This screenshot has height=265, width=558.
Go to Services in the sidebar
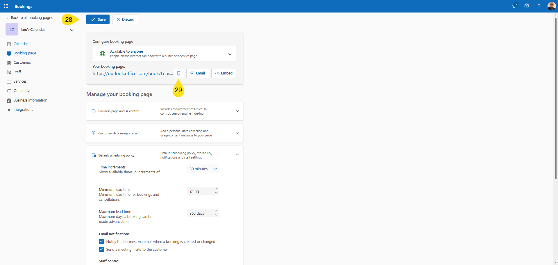pos(20,81)
